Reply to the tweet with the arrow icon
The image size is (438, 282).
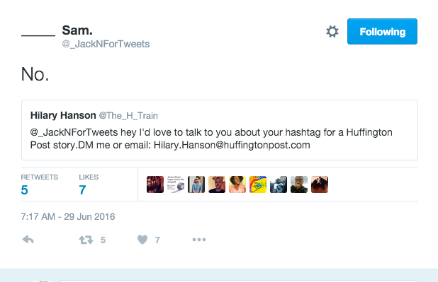pyautogui.click(x=28, y=240)
